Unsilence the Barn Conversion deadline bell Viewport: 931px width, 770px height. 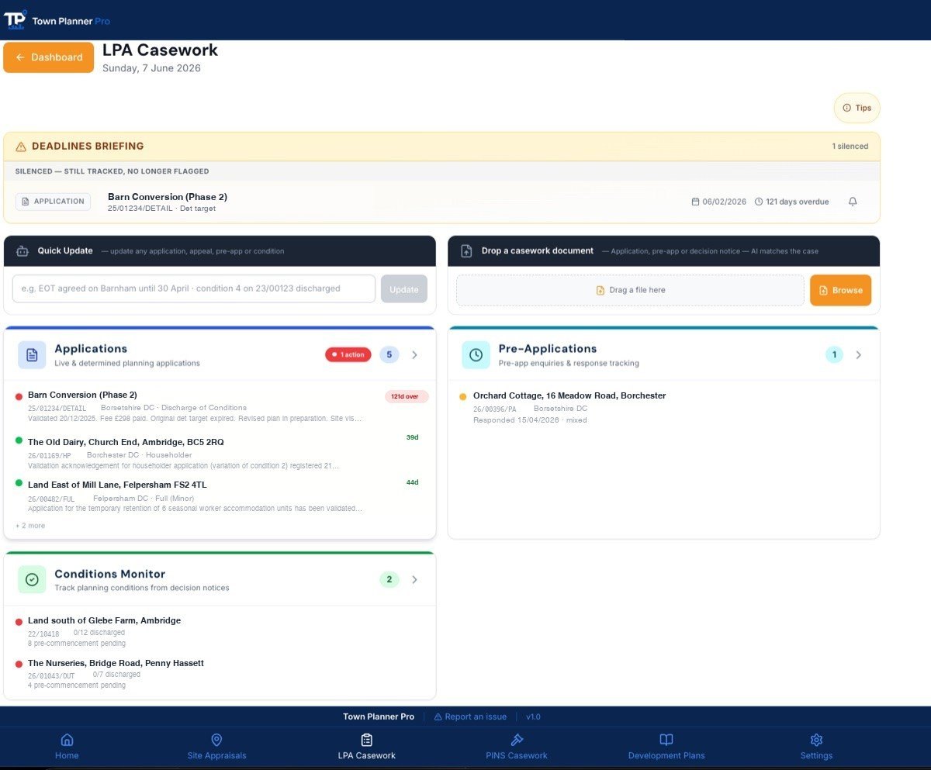[x=853, y=202]
